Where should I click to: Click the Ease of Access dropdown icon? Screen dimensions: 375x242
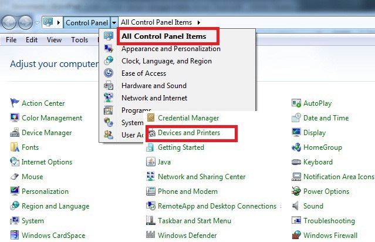click(109, 73)
